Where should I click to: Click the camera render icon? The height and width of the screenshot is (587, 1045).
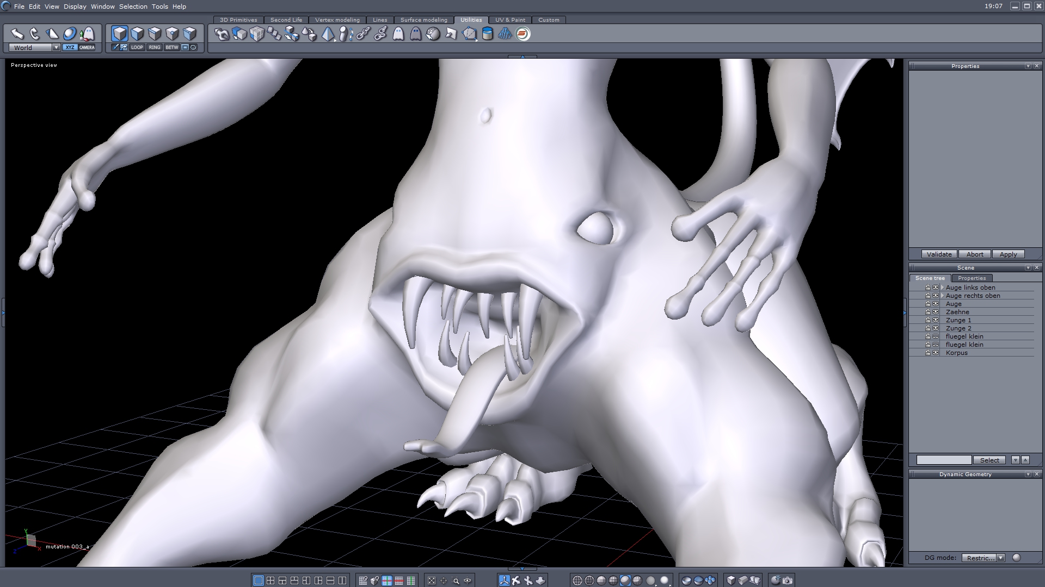tap(788, 580)
